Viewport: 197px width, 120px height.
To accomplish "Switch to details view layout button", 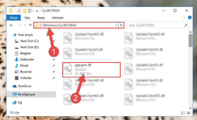I will click(x=183, y=113).
